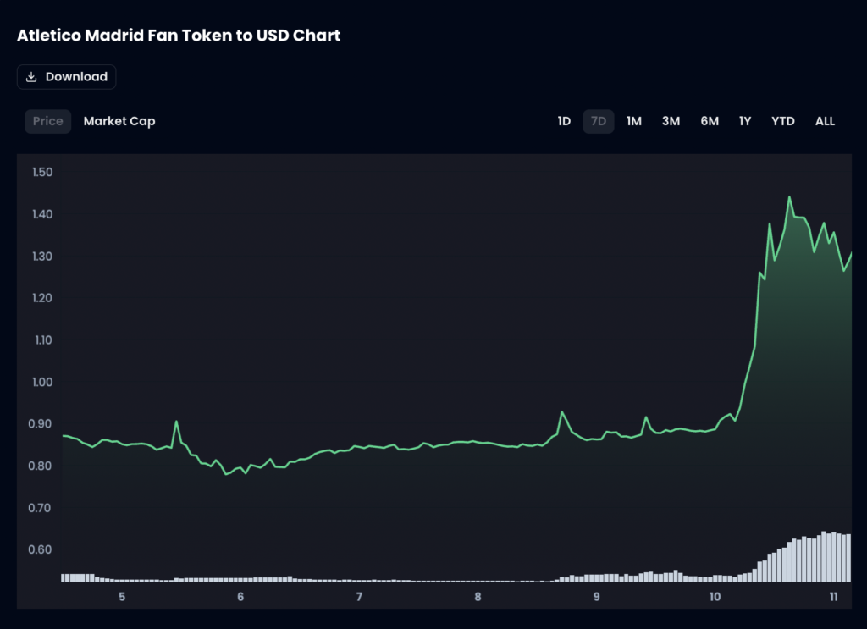This screenshot has width=867, height=629.
Task: Click the x-axis date label 5
Action: point(122,597)
